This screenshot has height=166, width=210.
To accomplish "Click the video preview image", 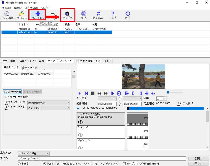I will point(143,76).
